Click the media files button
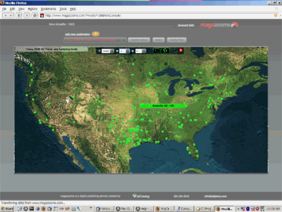The image size is (282, 212). 177,40
